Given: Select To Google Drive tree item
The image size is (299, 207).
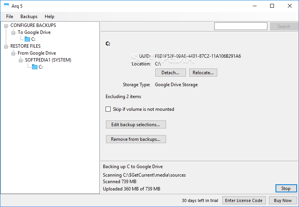Looking at the screenshot, I should (x=34, y=32).
